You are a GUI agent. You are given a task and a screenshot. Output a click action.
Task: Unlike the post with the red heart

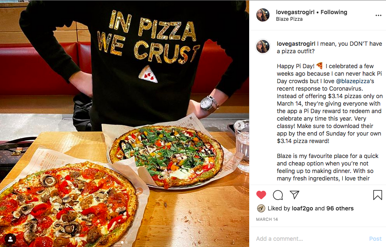click(261, 195)
